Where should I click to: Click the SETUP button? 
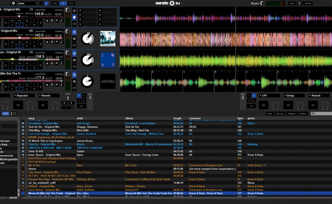(308, 3)
